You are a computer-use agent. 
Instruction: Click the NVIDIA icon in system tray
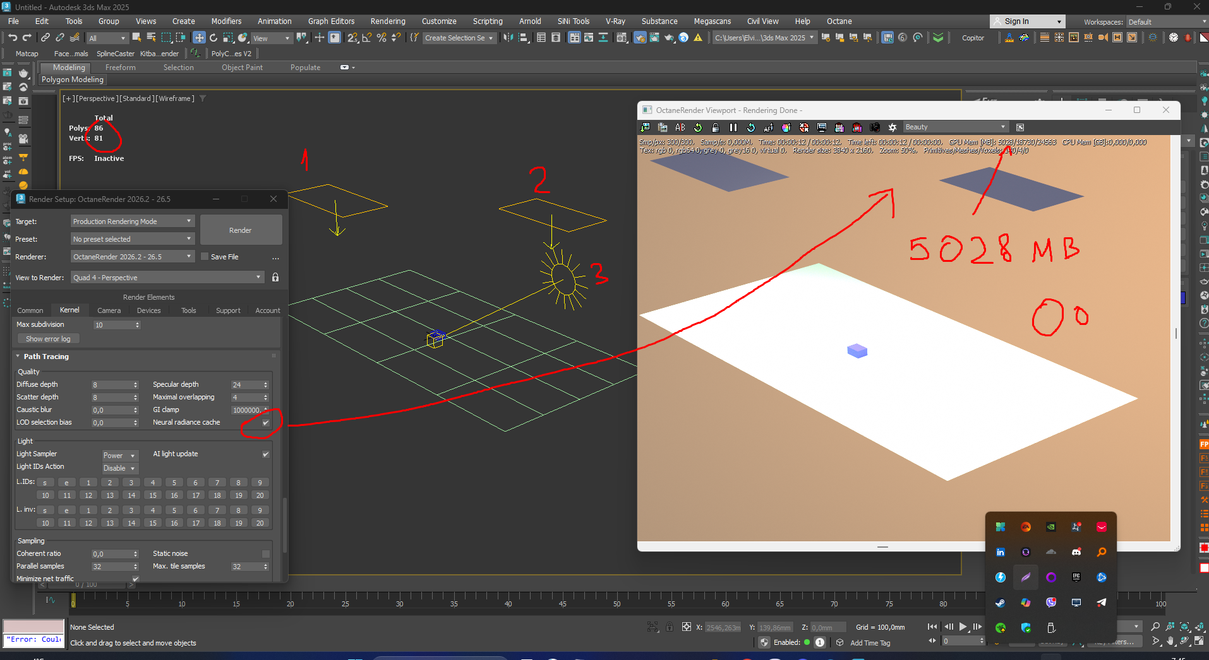(1051, 527)
